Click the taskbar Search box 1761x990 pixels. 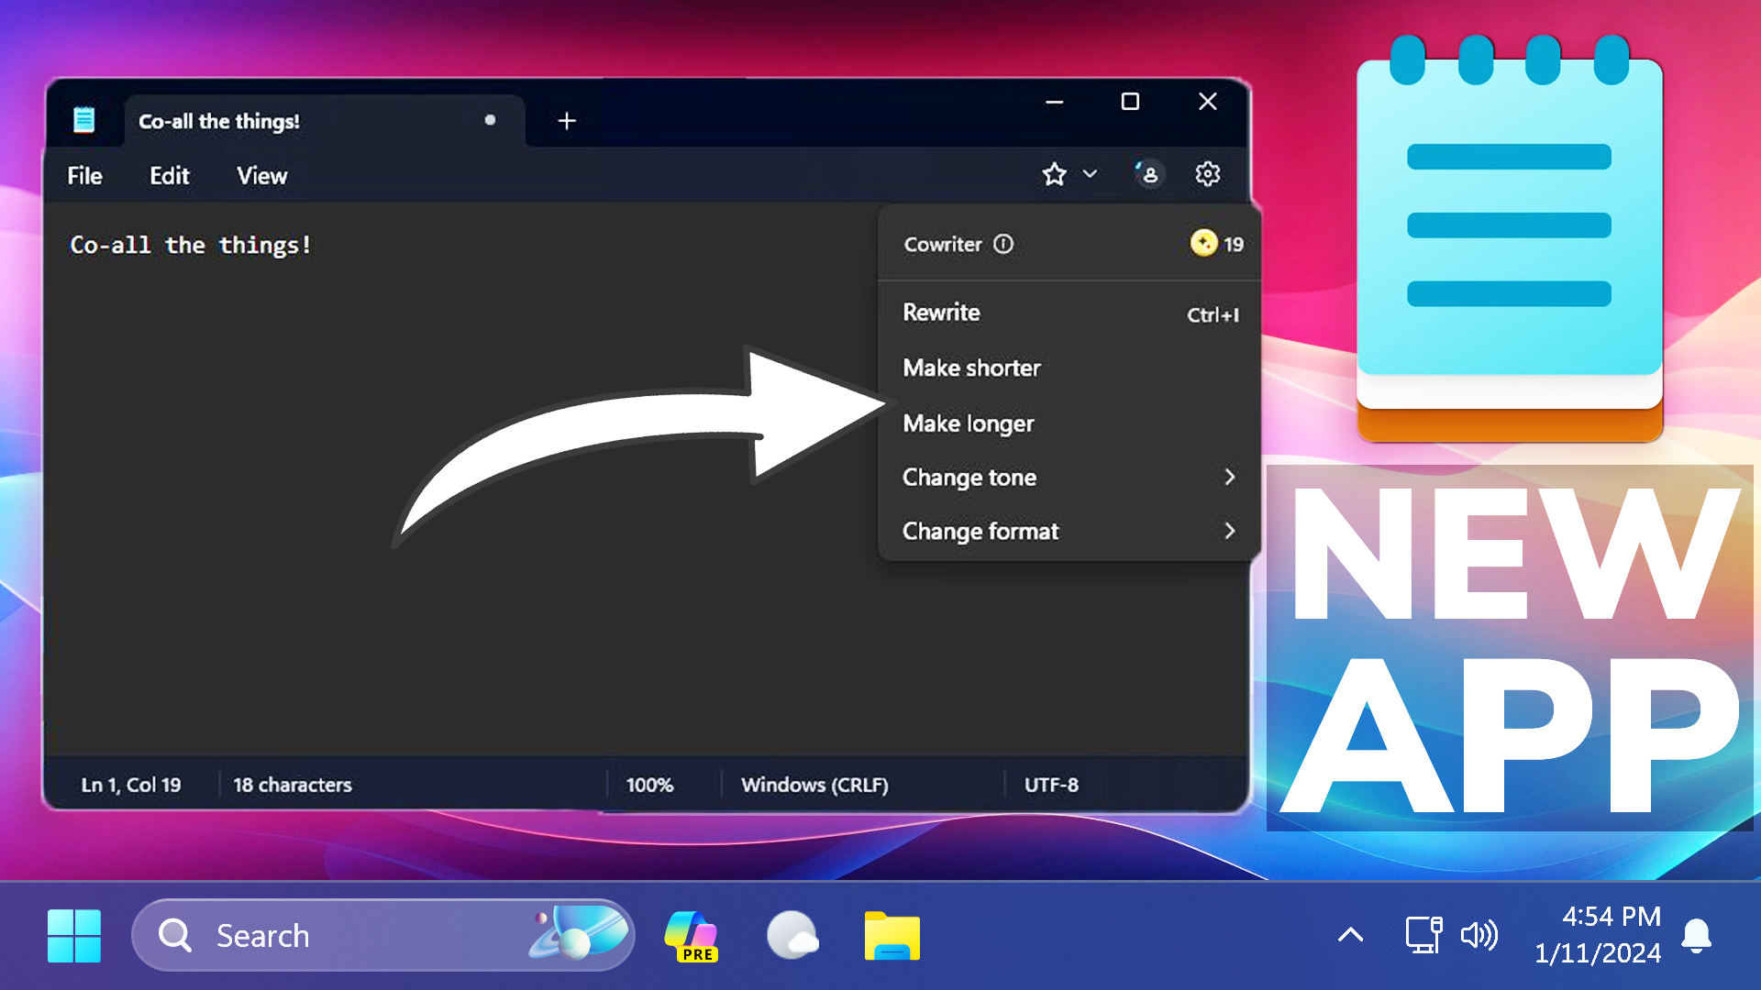pyautogui.click(x=383, y=935)
